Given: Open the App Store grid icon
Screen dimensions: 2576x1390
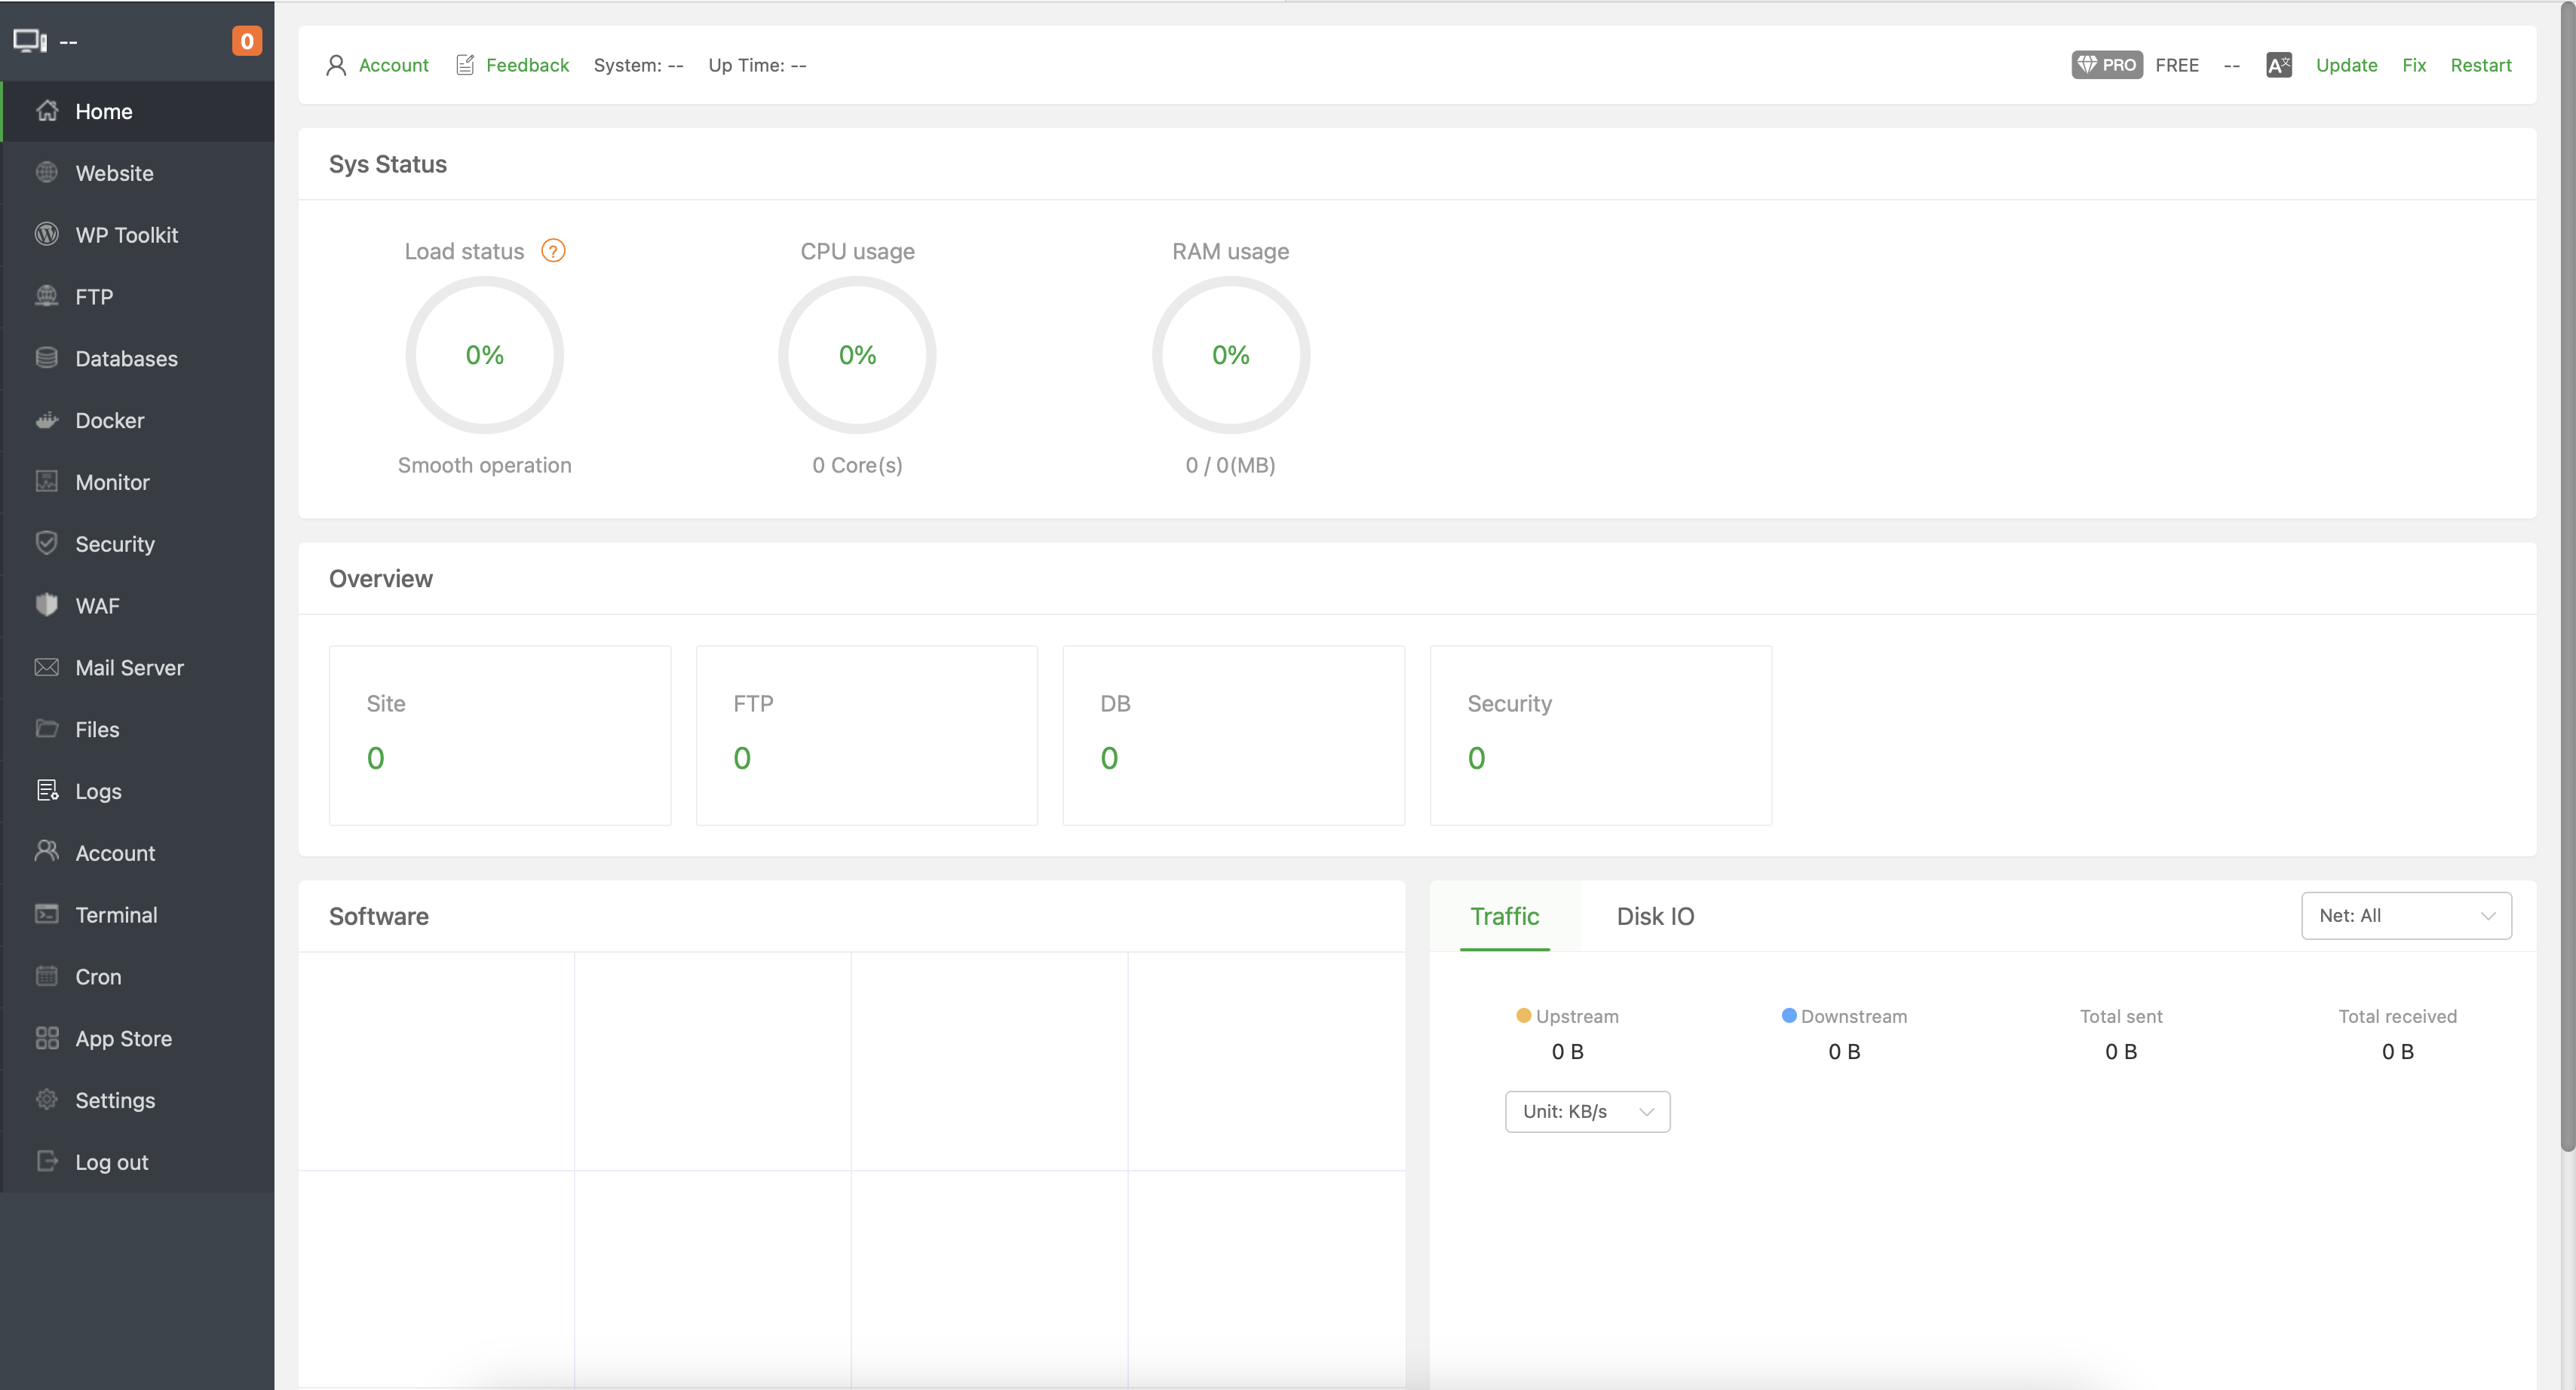Looking at the screenshot, I should pyautogui.click(x=46, y=1038).
